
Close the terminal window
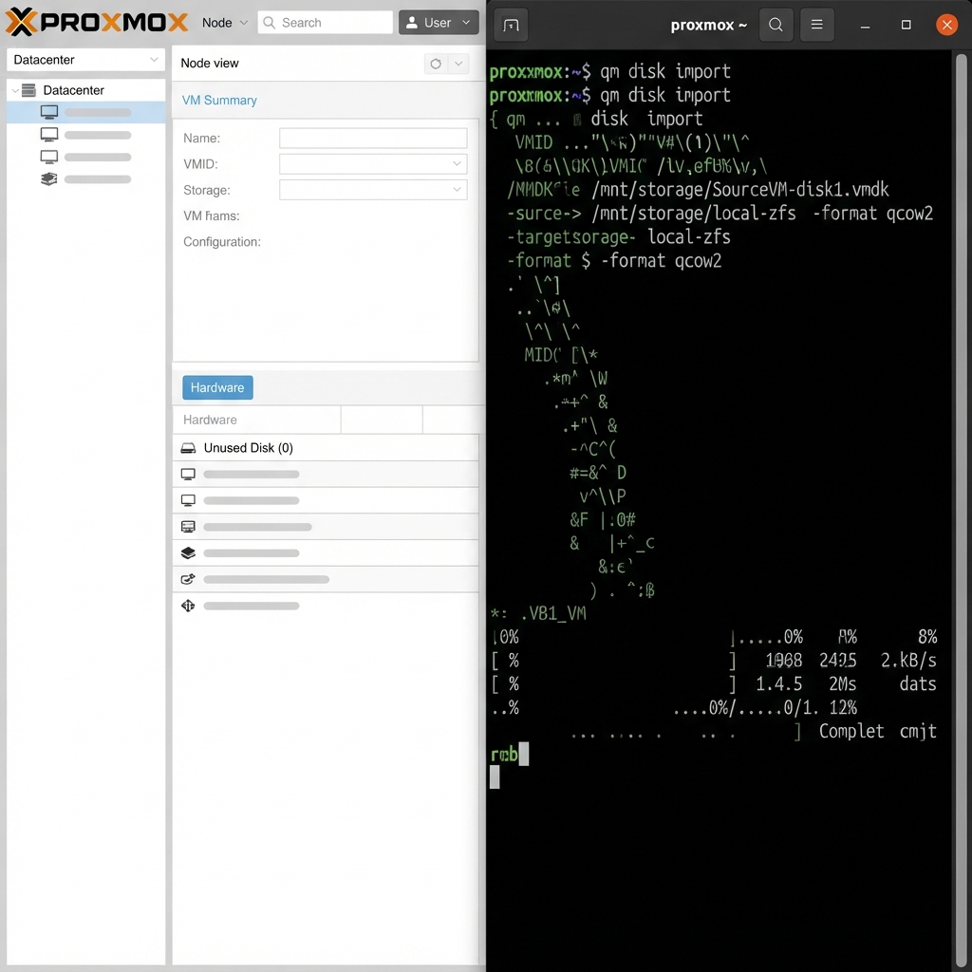[946, 26]
